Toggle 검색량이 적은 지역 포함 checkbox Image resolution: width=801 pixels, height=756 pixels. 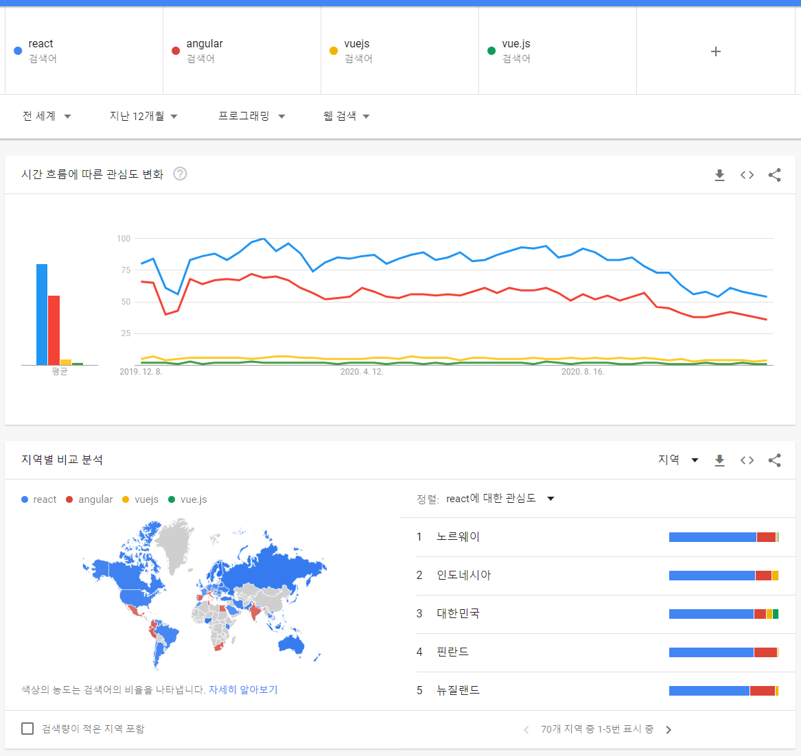pos(27,729)
